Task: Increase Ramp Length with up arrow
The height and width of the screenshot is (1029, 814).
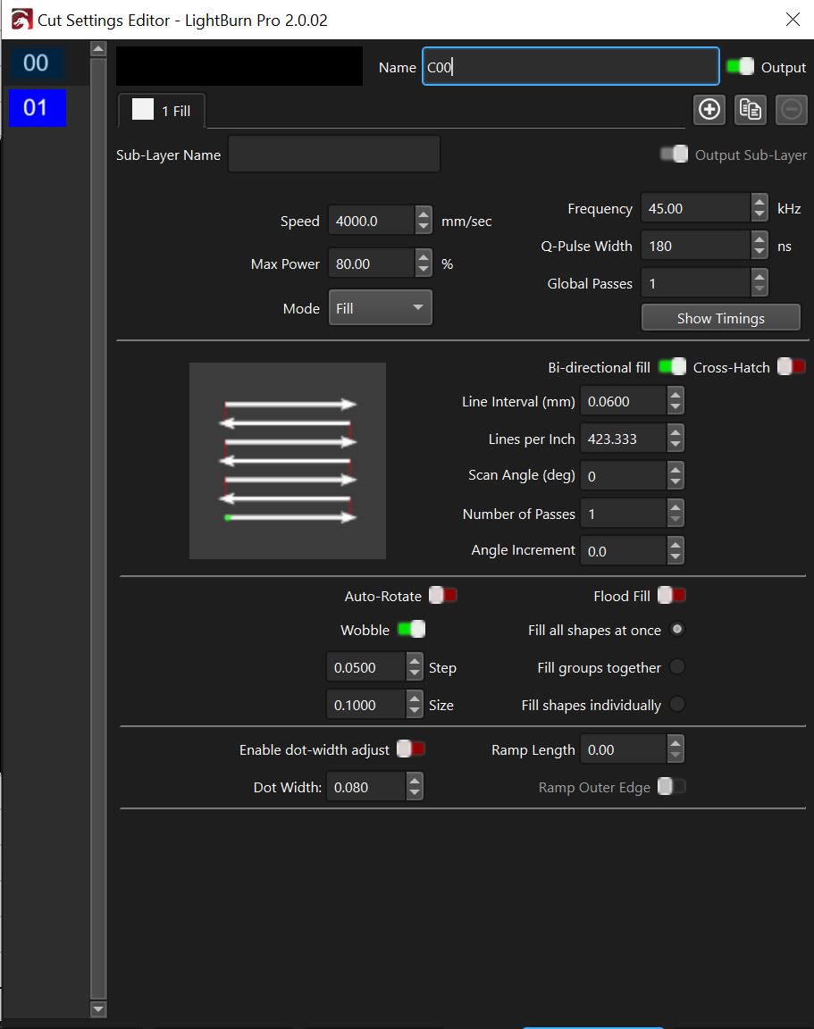Action: (x=676, y=741)
